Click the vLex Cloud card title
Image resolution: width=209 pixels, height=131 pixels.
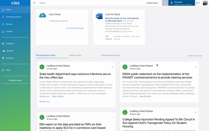(55, 14)
